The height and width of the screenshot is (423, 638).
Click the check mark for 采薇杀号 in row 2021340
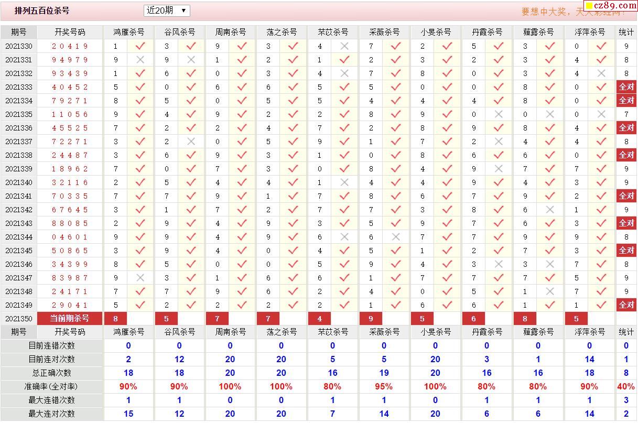396,182
